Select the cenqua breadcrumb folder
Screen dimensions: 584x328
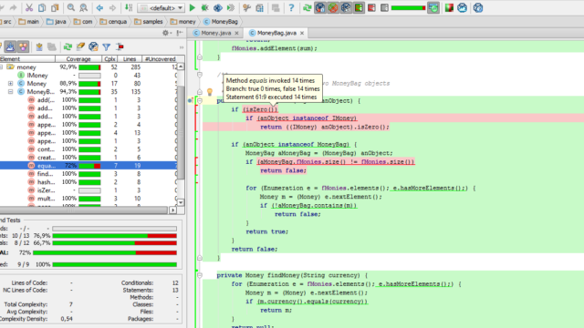(113, 22)
